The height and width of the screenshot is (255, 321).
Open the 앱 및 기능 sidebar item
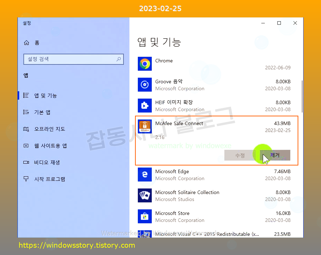(74, 95)
